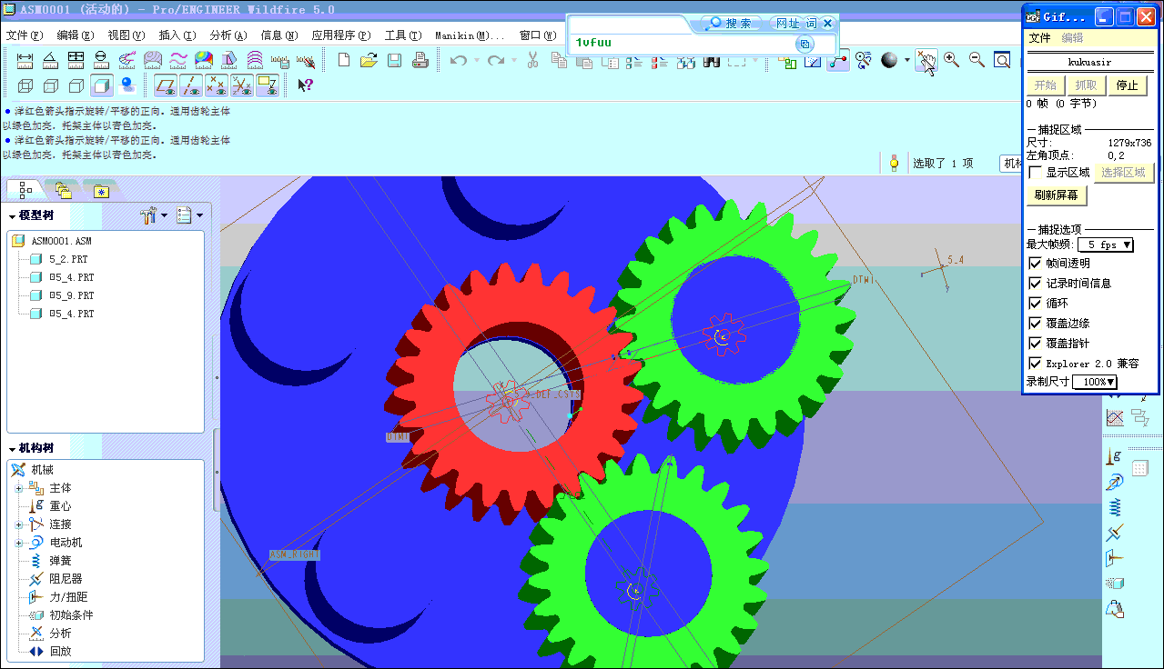The image size is (1164, 669).
Task: Enable 显示区域 checkbox
Action: click(1035, 172)
